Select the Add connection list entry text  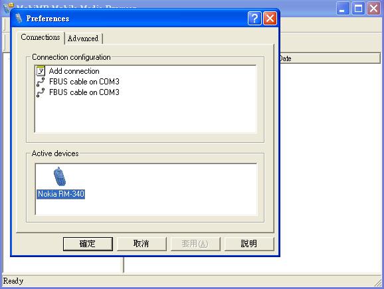[x=74, y=71]
